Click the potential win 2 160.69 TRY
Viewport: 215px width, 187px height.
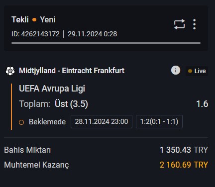pos(184,165)
